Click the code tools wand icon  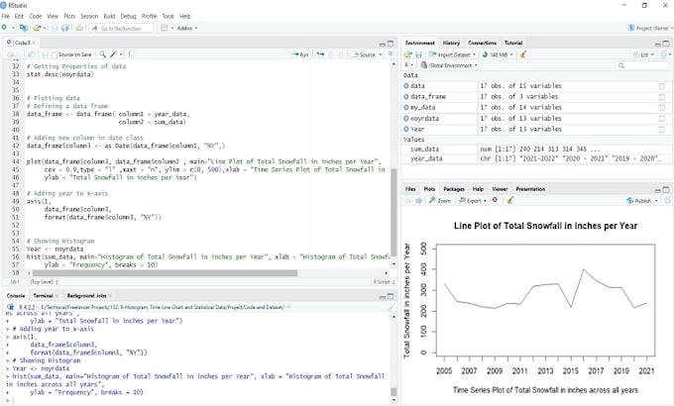coord(113,54)
